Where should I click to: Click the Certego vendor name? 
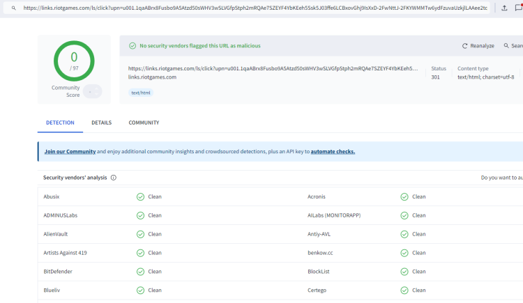point(317,290)
